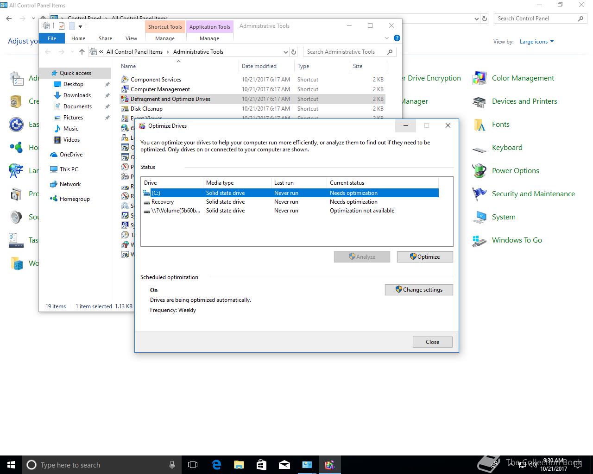Click the Current status column header
This screenshot has height=474, width=593.
pyautogui.click(x=382, y=183)
